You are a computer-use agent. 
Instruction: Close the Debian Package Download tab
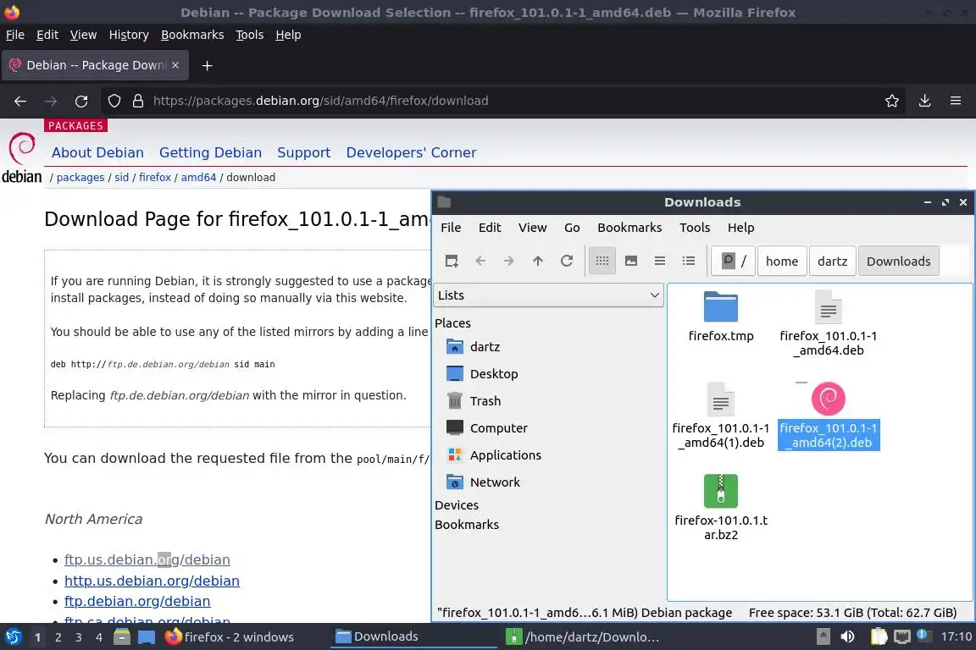(x=175, y=65)
